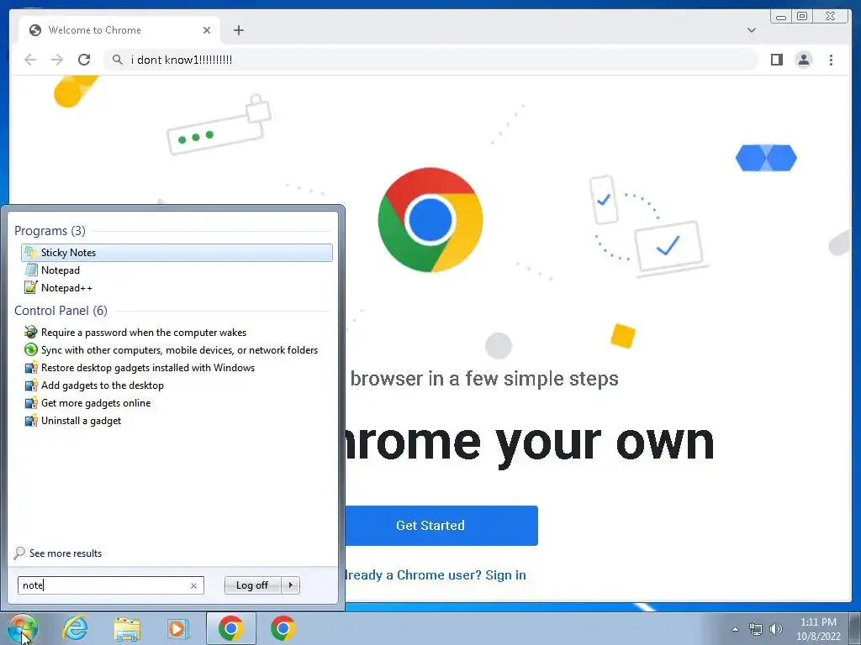Click the Chrome forward arrow
The height and width of the screenshot is (645, 861).
point(56,60)
